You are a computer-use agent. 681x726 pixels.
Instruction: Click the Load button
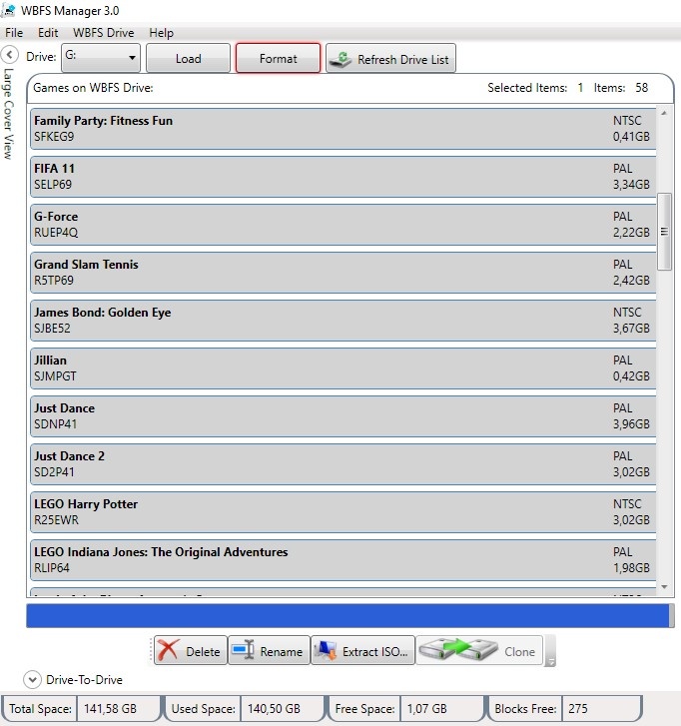[188, 58]
